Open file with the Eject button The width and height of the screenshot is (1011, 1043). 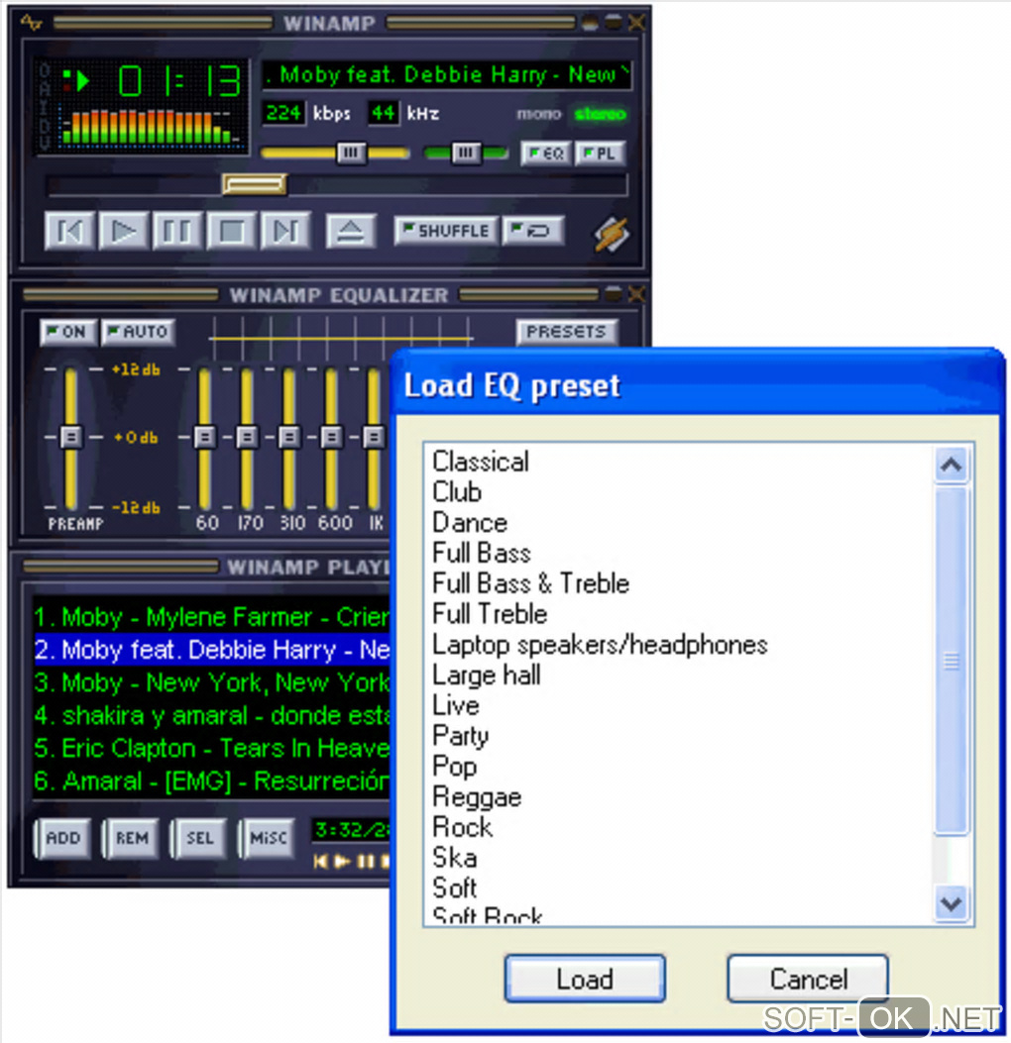point(351,232)
